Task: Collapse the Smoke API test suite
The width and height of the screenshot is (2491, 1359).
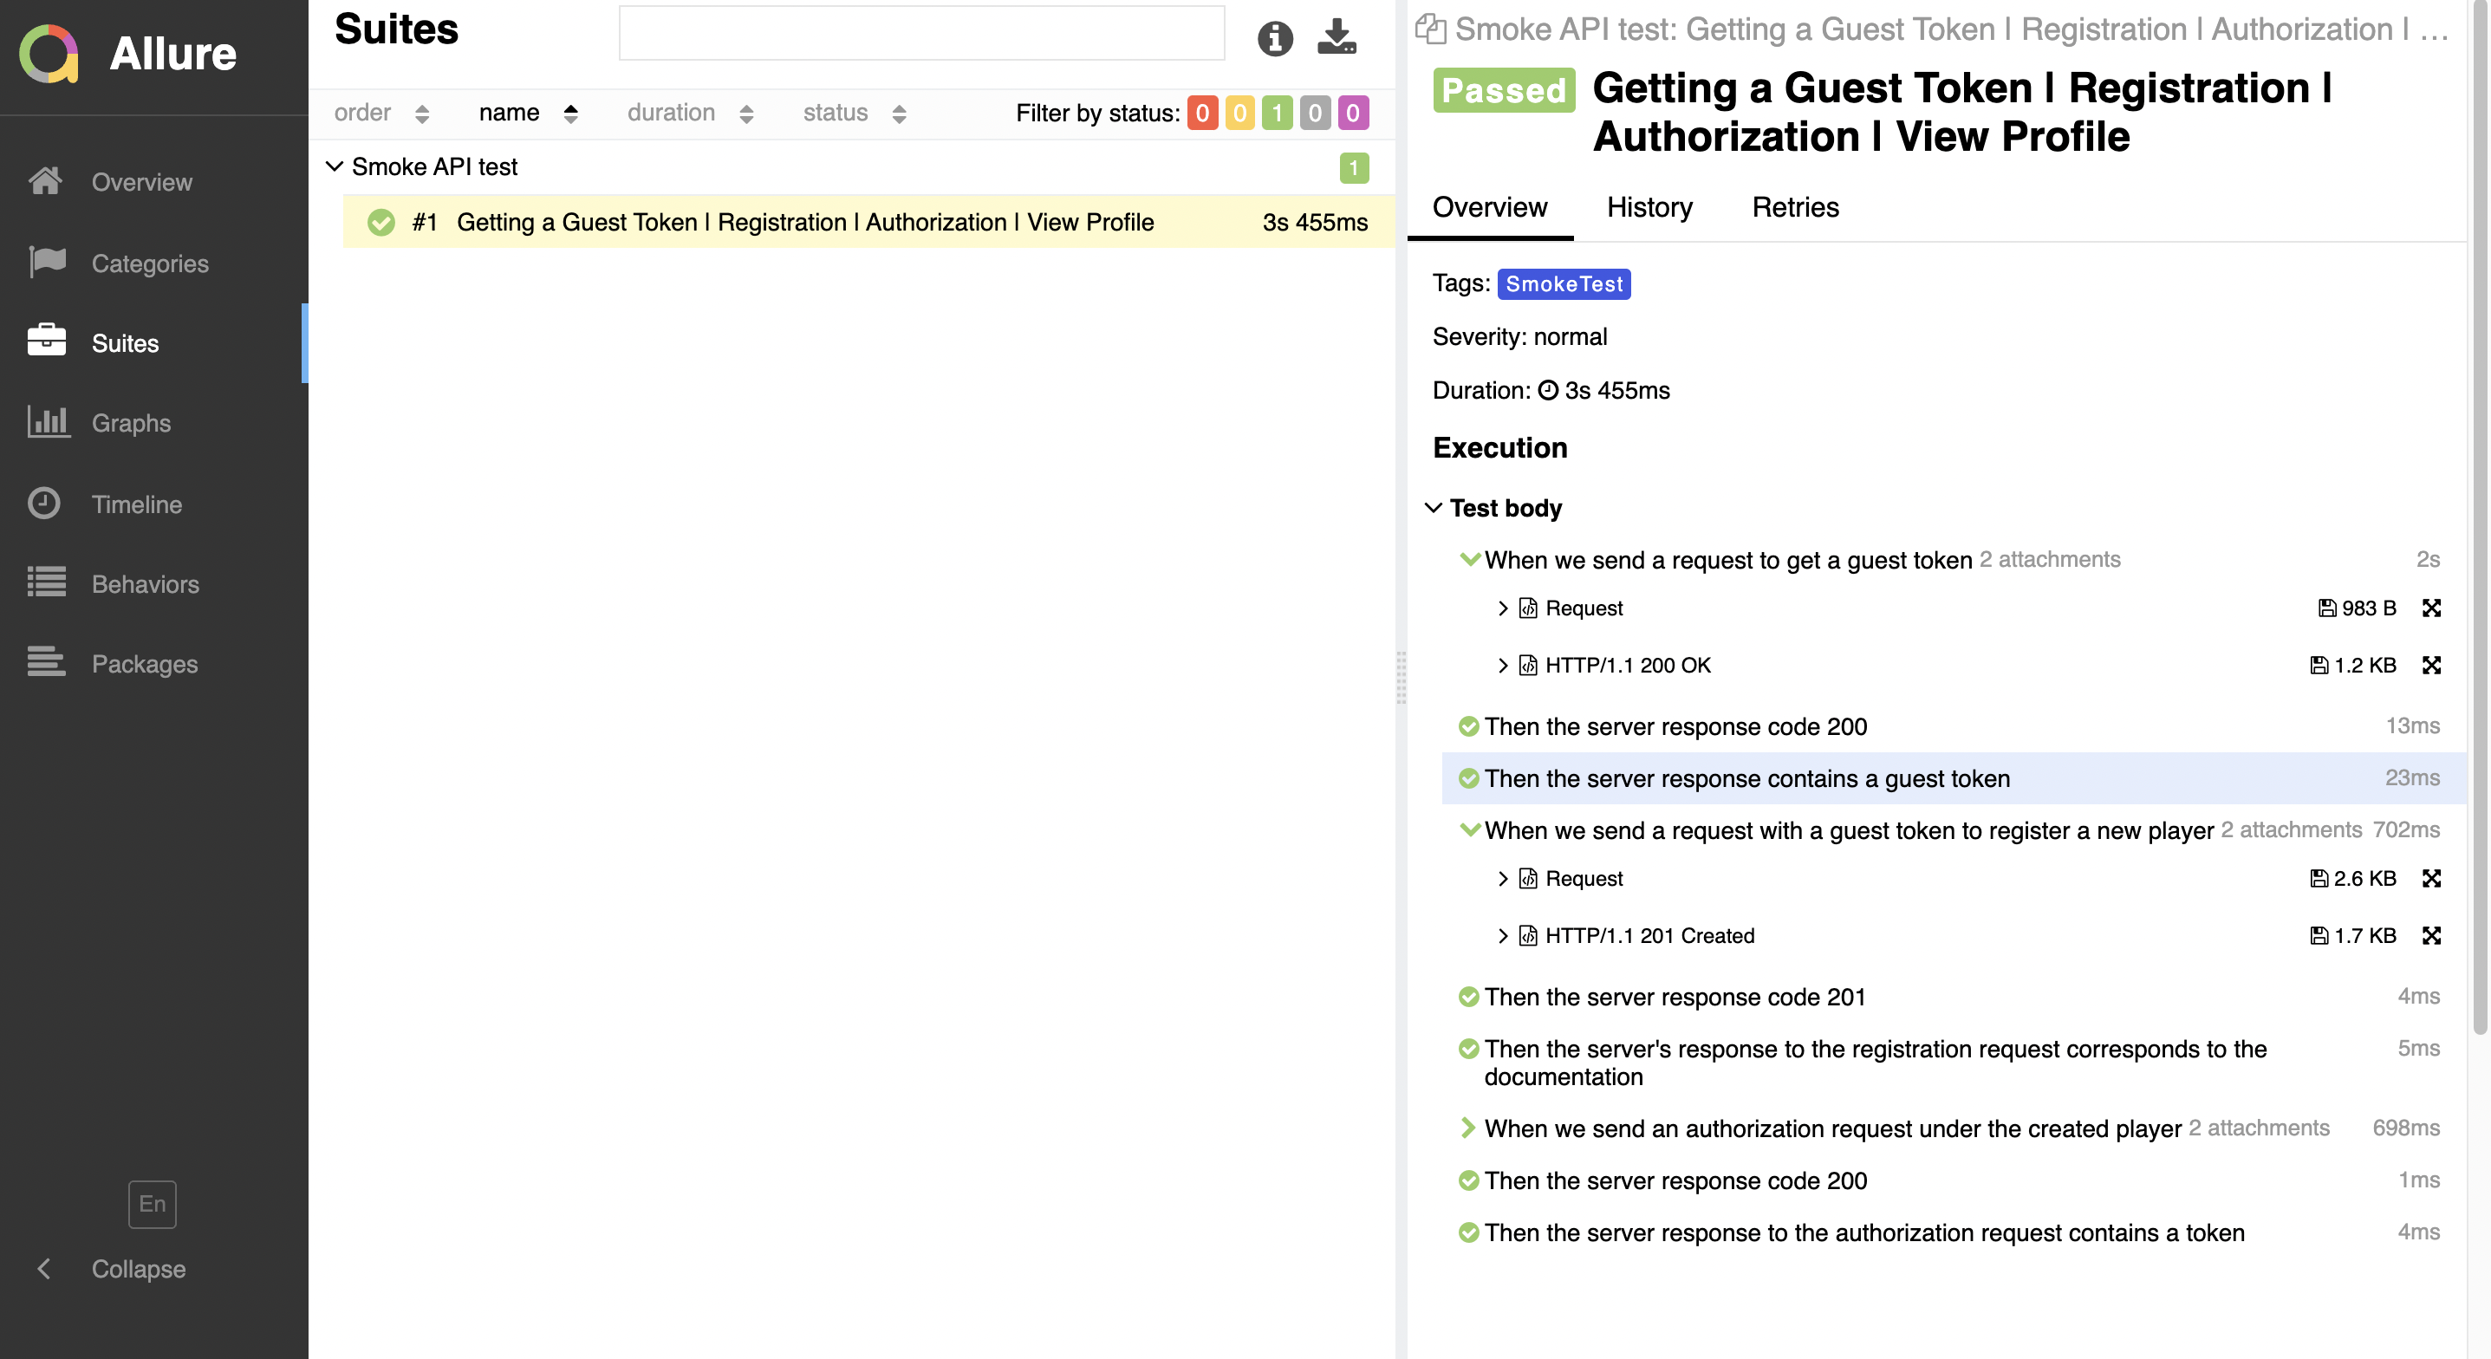Action: coord(333,166)
